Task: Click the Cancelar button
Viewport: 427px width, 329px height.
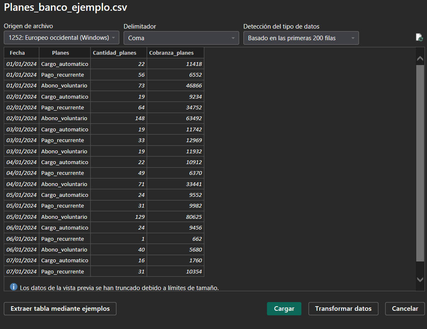Action: [405, 309]
